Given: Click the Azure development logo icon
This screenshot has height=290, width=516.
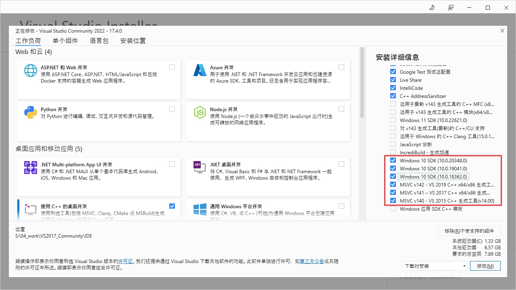Looking at the screenshot, I should coord(200,70).
